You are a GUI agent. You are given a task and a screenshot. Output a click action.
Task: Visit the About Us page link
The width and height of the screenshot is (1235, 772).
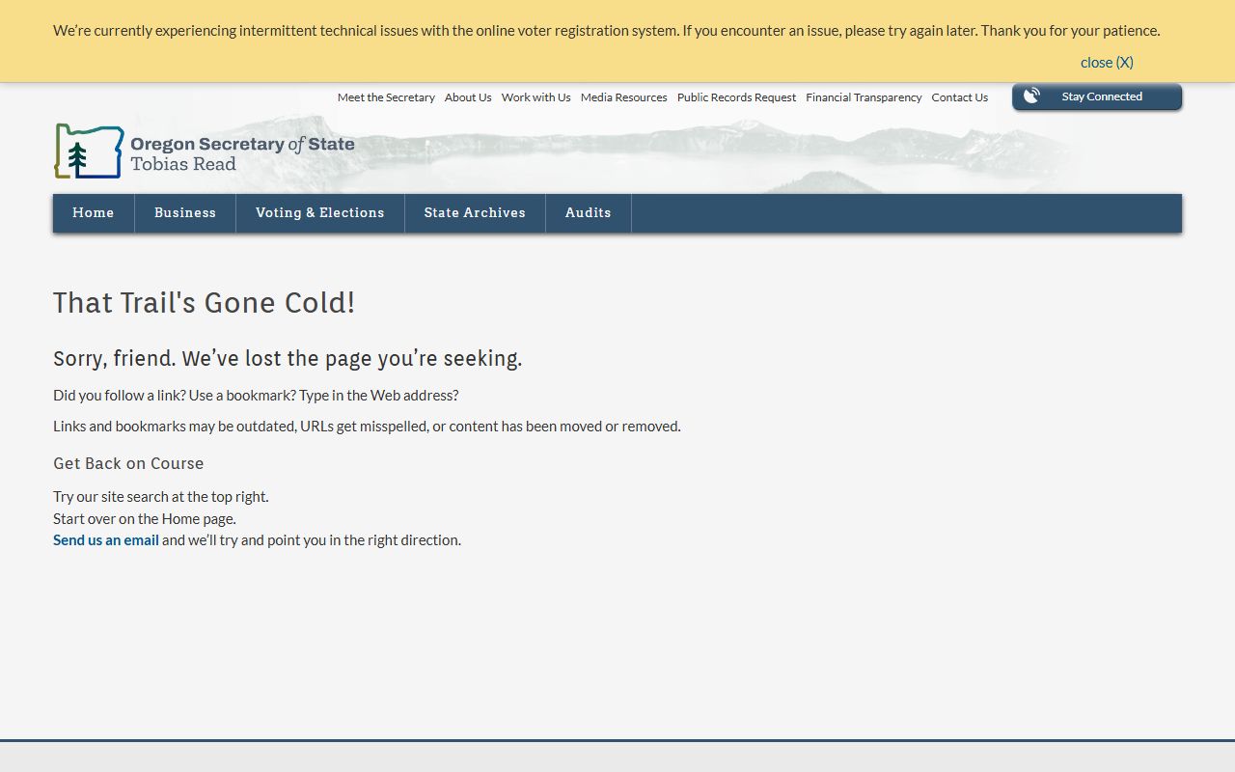click(x=468, y=97)
